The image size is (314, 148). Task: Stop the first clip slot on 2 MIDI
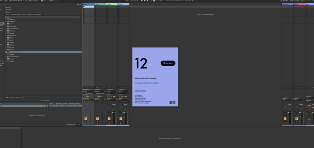96,7
